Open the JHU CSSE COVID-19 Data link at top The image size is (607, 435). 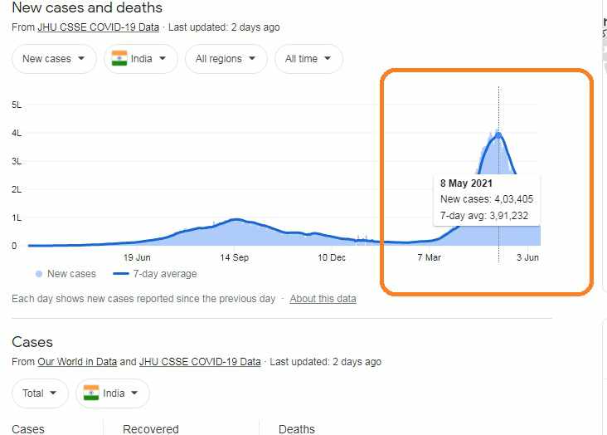click(x=98, y=27)
